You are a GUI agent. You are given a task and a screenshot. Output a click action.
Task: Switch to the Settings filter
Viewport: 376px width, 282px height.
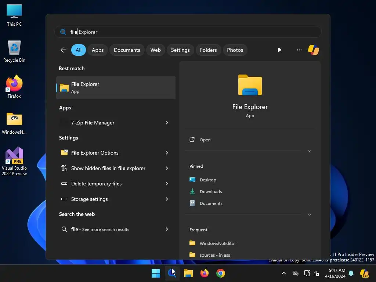180,50
